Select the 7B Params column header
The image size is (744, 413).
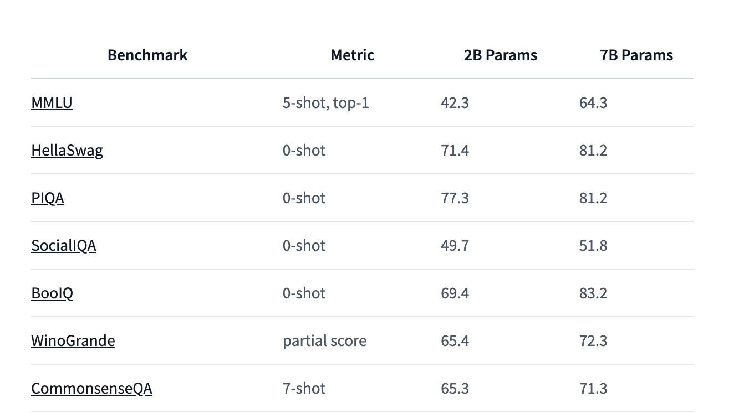tap(636, 55)
